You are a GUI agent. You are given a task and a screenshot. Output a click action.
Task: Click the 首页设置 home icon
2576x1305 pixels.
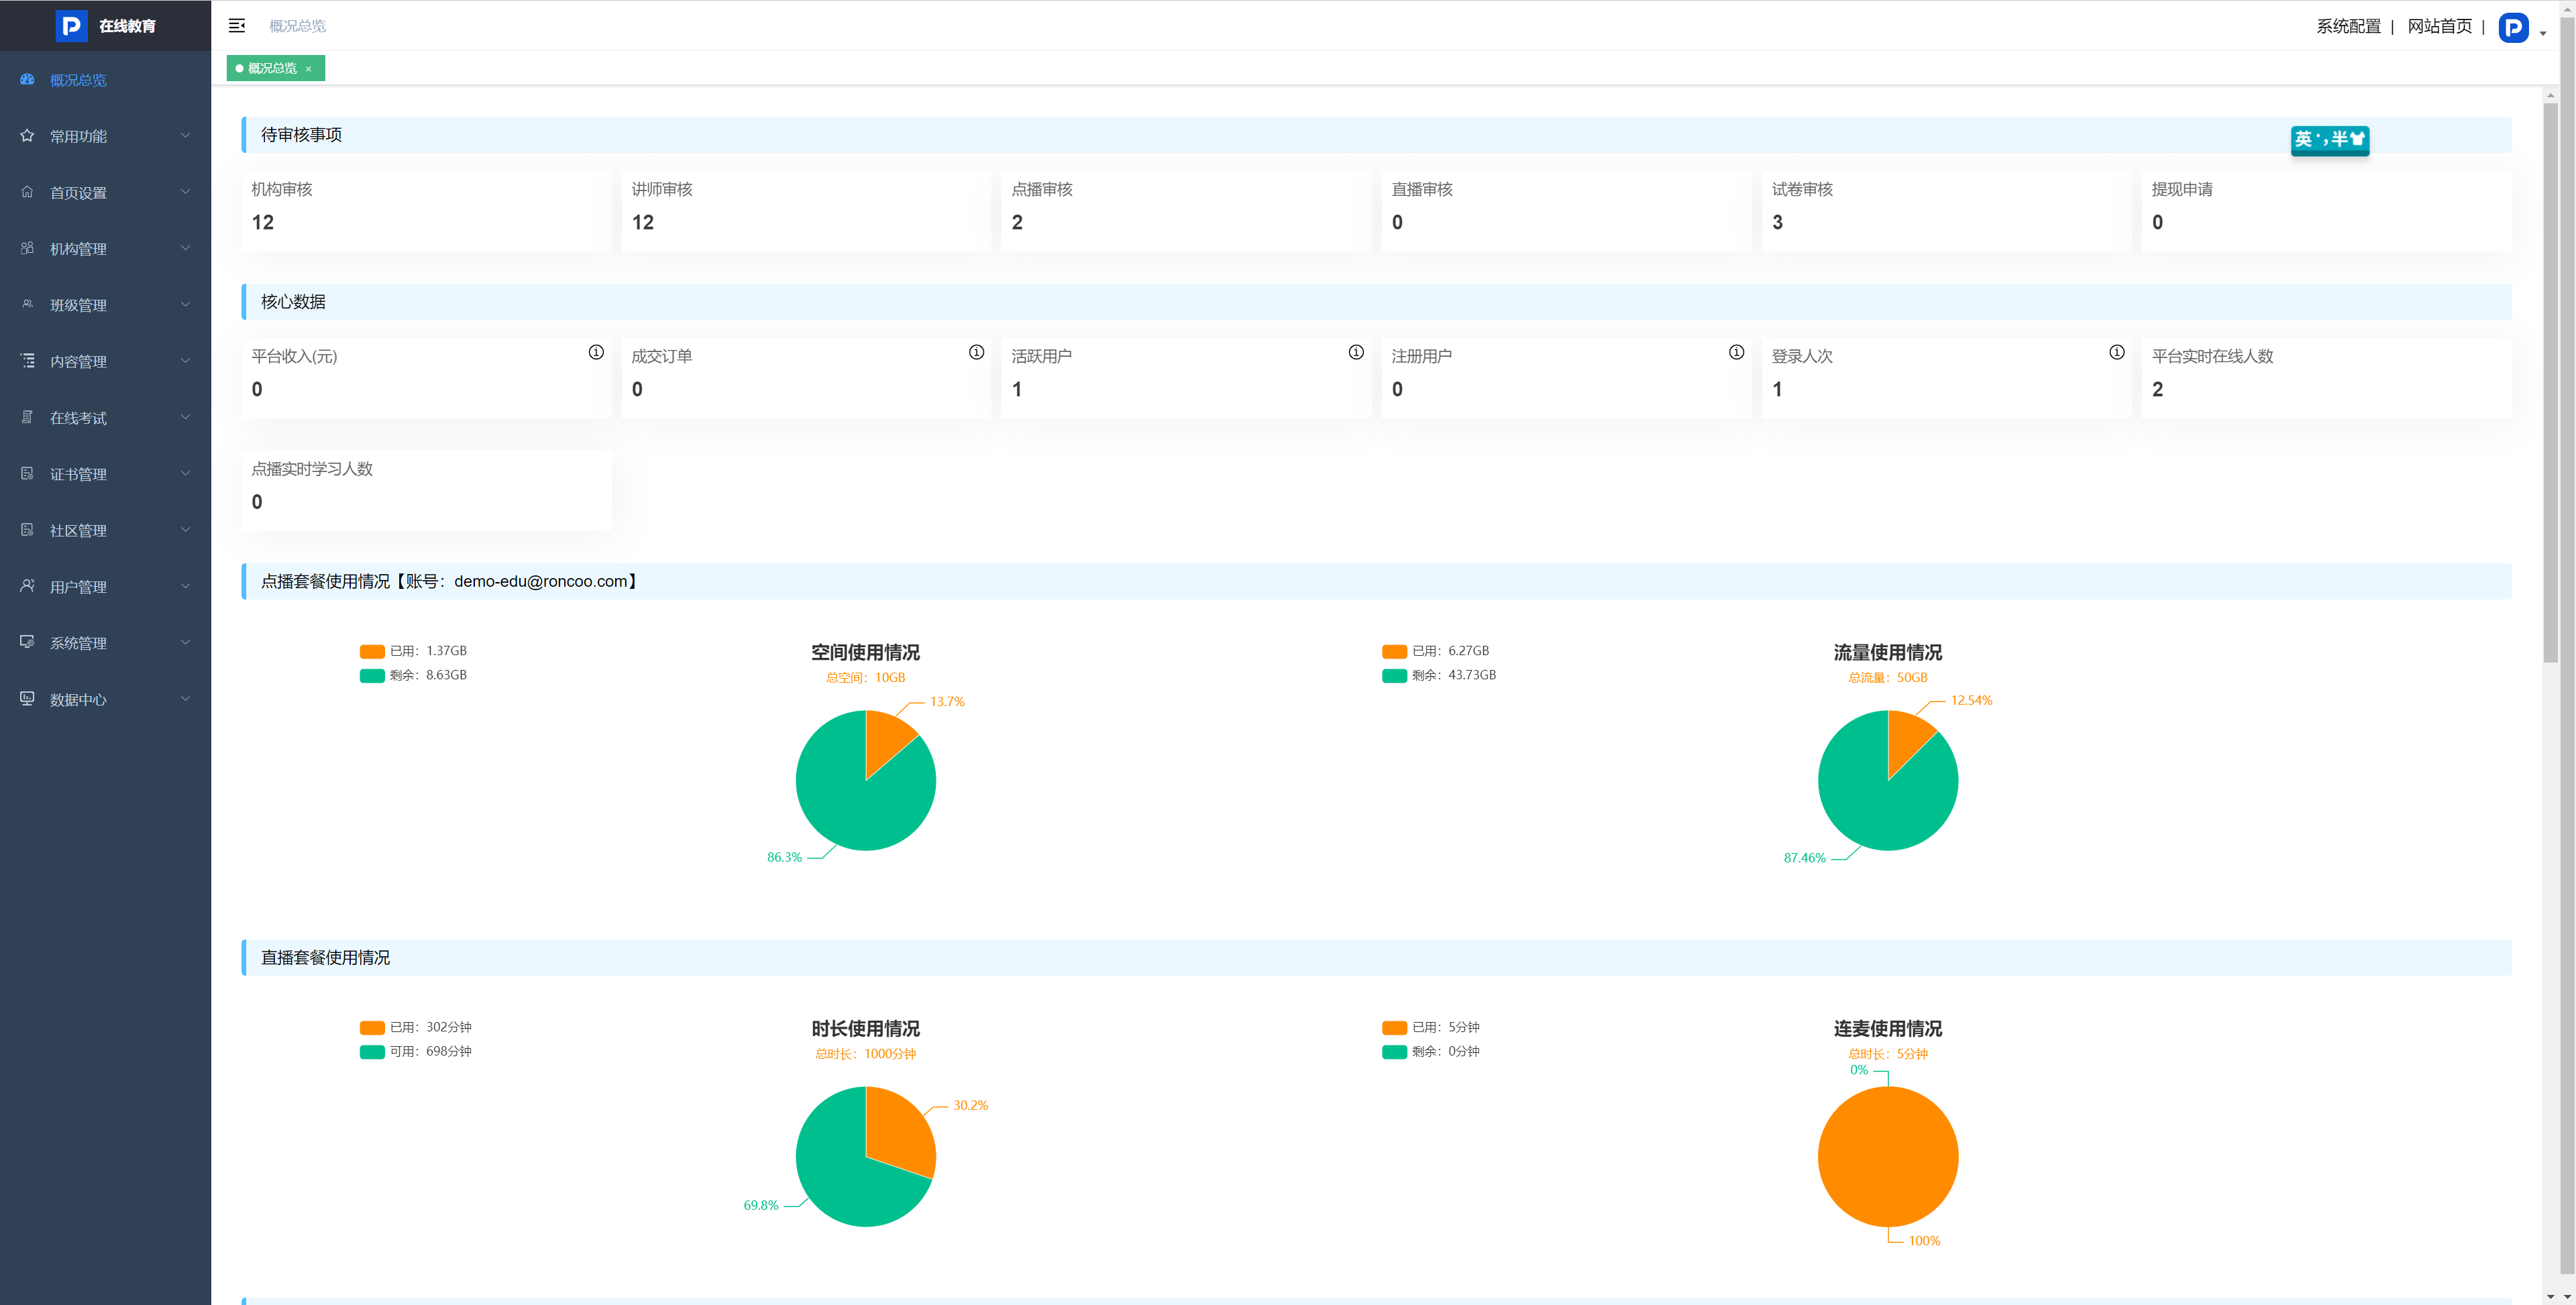click(x=27, y=192)
